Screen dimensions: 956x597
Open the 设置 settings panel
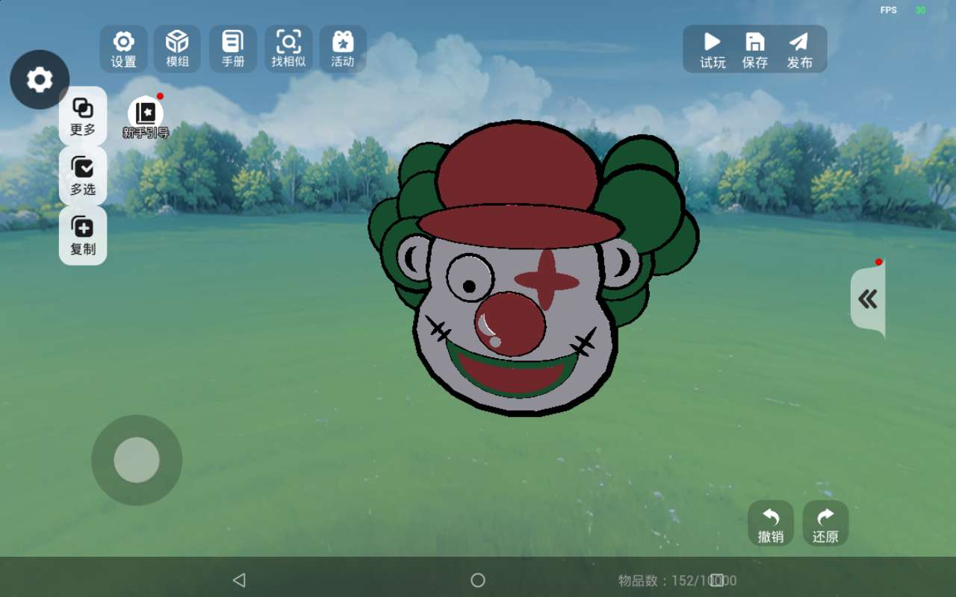pos(124,49)
